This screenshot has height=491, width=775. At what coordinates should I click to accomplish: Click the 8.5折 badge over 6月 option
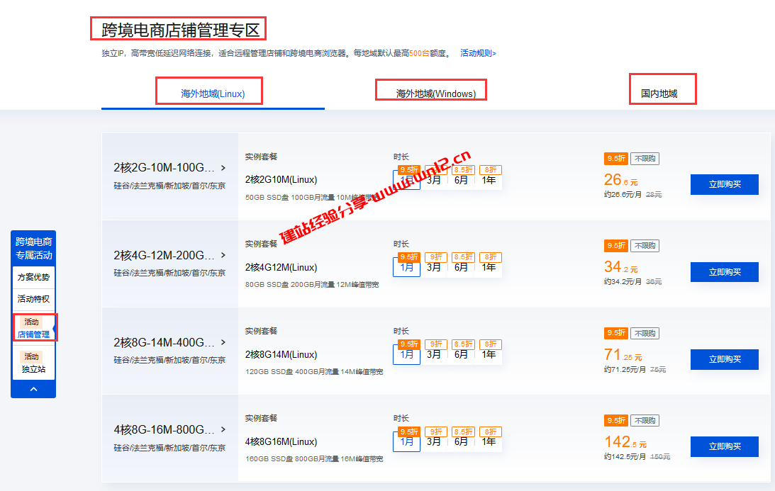pyautogui.click(x=462, y=169)
